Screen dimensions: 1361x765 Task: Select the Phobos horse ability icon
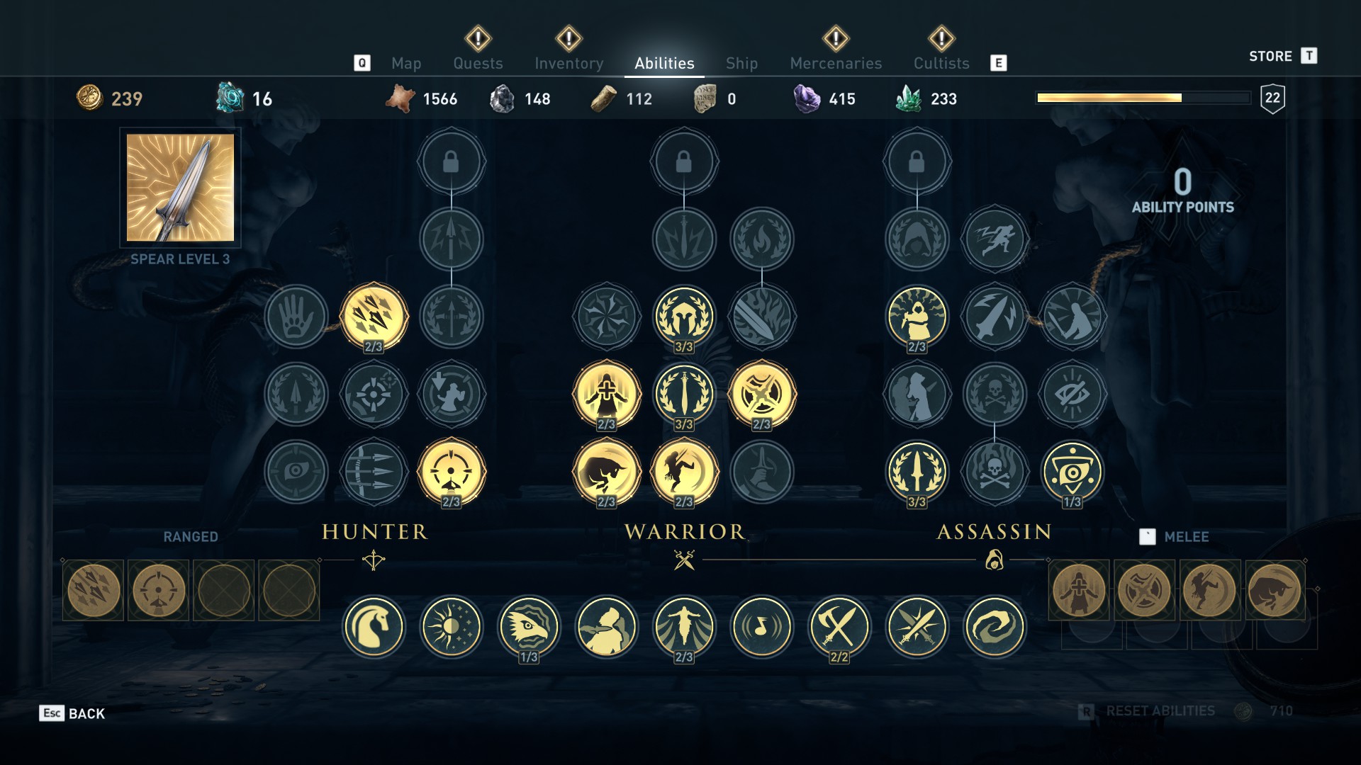click(374, 627)
